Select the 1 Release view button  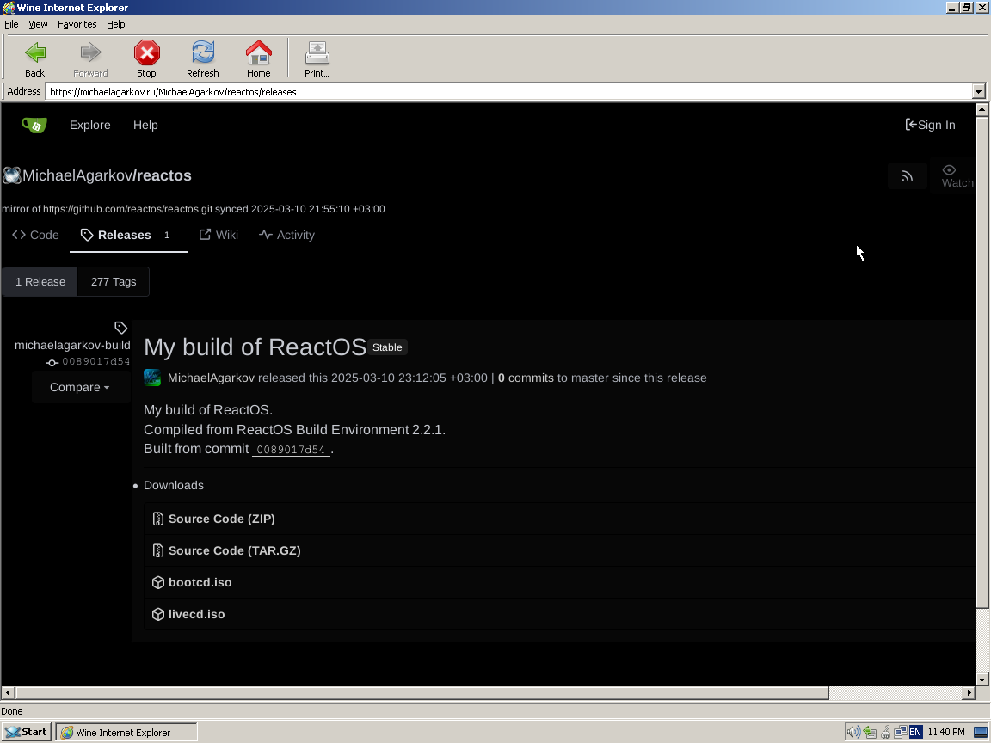click(x=40, y=282)
